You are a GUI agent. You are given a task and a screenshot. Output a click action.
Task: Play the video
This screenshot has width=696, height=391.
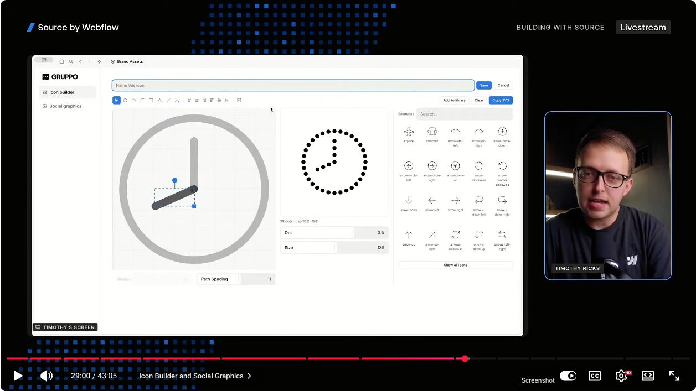coord(18,376)
